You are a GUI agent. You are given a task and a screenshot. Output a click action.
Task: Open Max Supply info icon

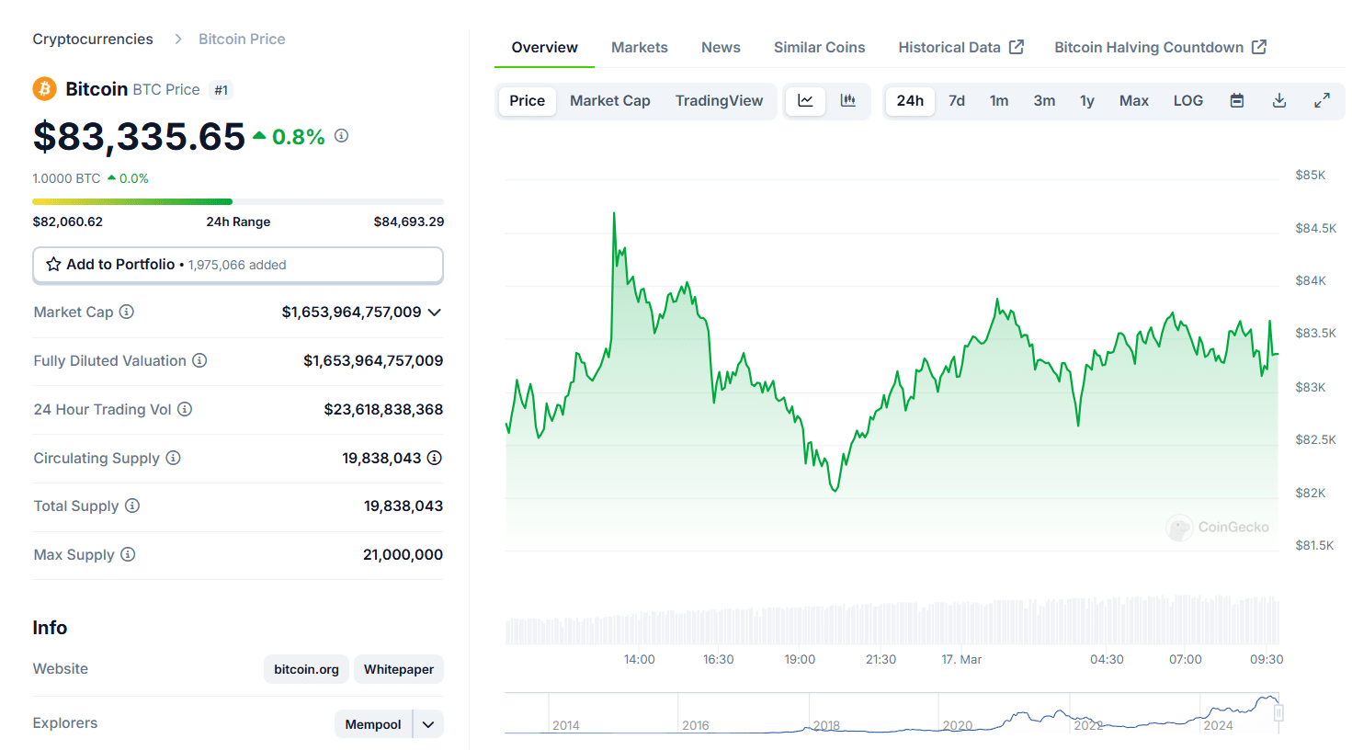[128, 554]
